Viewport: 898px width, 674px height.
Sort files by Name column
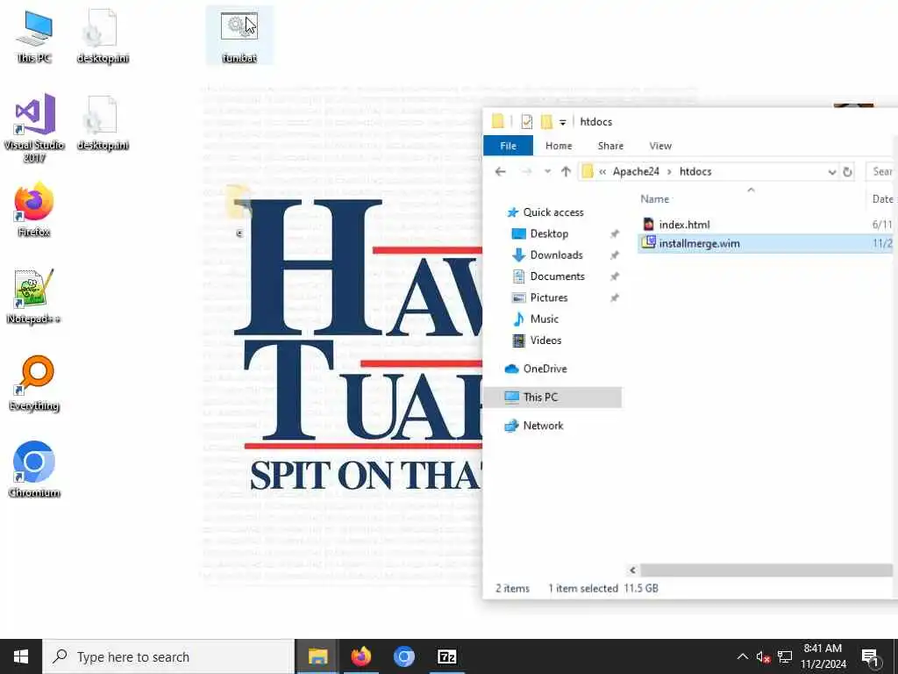pyautogui.click(x=654, y=199)
